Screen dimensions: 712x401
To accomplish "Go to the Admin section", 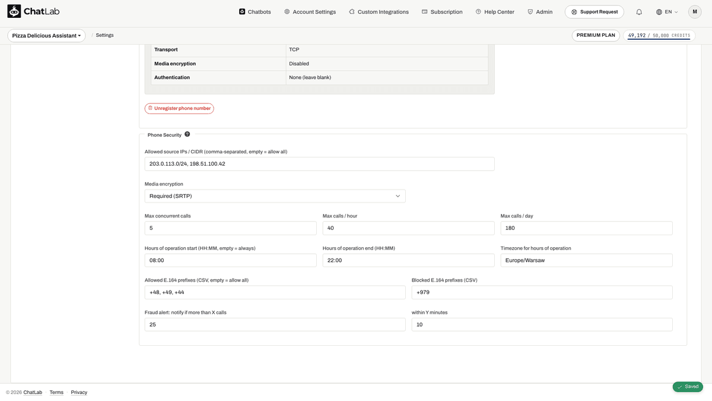I will [540, 12].
